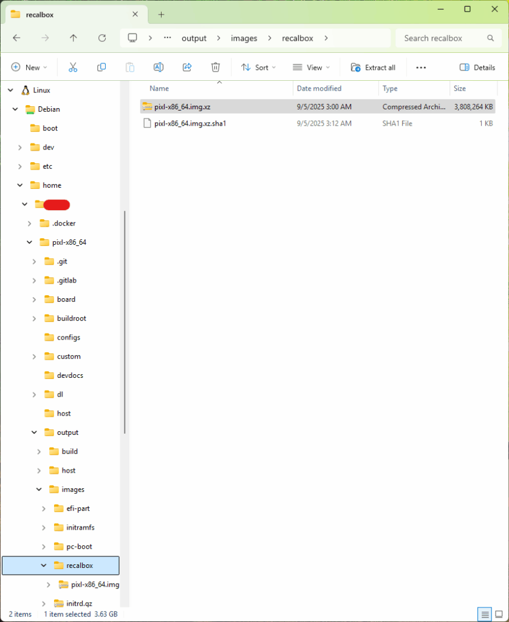Expand the buildroot folder node
Image resolution: width=509 pixels, height=622 pixels.
(x=35, y=318)
